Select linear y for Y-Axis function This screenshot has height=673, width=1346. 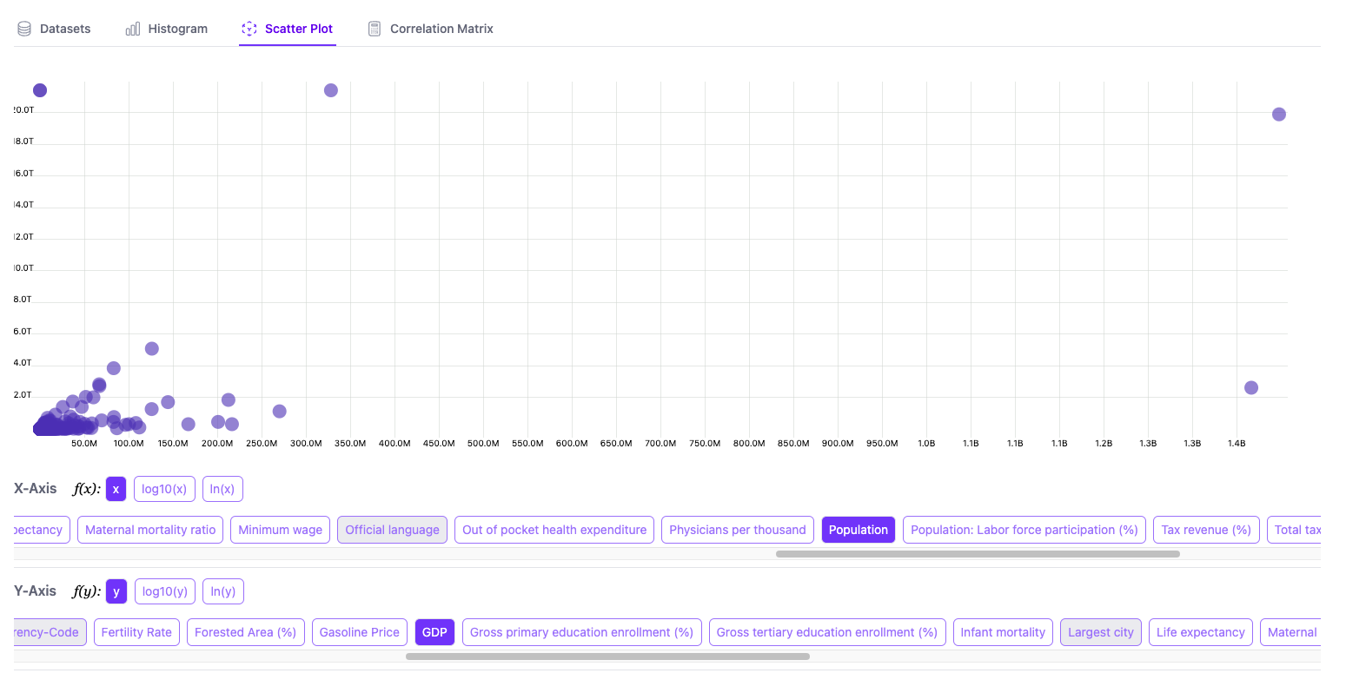tap(116, 591)
